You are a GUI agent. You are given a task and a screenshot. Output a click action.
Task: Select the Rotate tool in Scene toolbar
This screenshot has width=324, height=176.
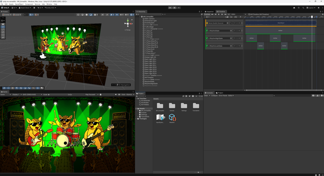(3, 30)
